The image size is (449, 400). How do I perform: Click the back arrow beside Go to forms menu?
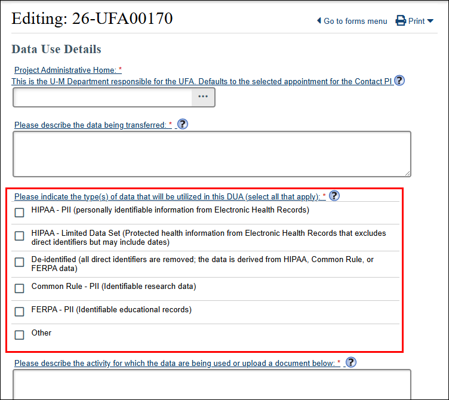click(319, 21)
